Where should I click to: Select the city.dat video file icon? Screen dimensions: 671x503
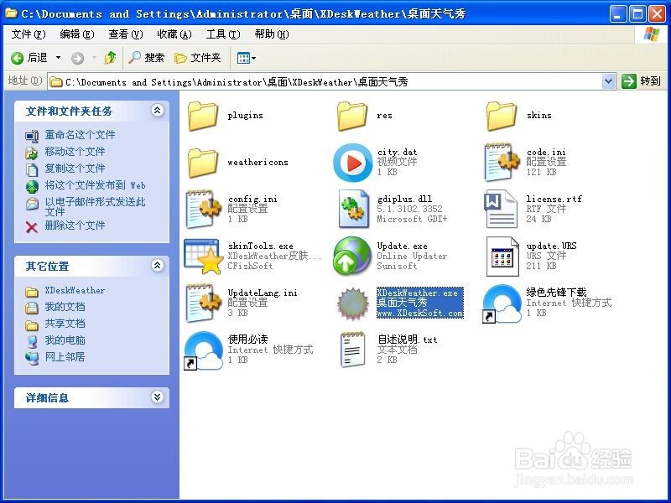point(352,163)
